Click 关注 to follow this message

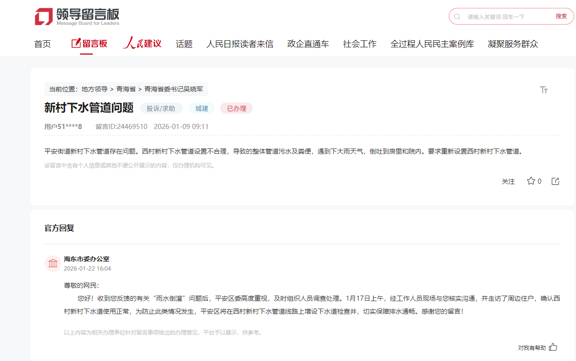pos(508,181)
